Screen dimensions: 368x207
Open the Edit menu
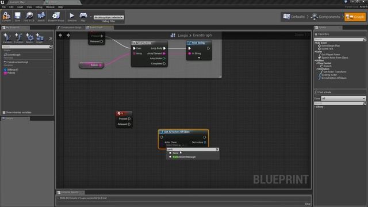point(11,7)
